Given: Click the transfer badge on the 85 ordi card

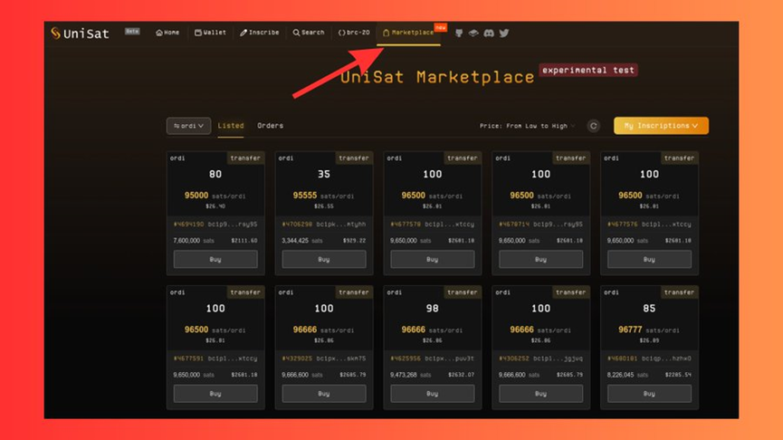Looking at the screenshot, I should [679, 292].
